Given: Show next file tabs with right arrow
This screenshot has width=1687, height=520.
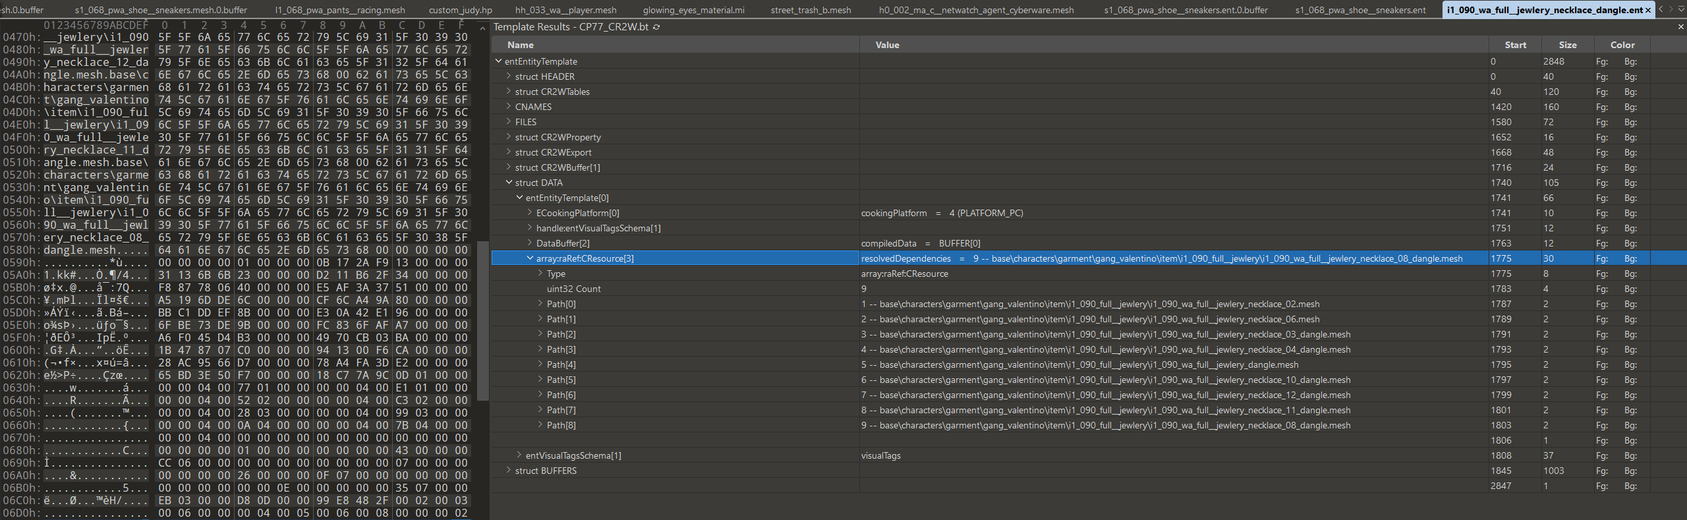Looking at the screenshot, I should [x=1671, y=9].
